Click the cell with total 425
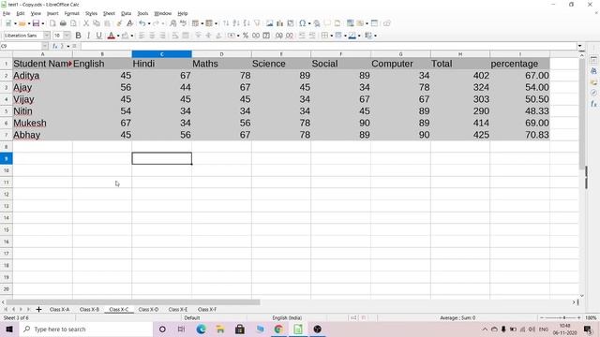Image resolution: width=600 pixels, height=337 pixels. pyautogui.click(x=460, y=135)
